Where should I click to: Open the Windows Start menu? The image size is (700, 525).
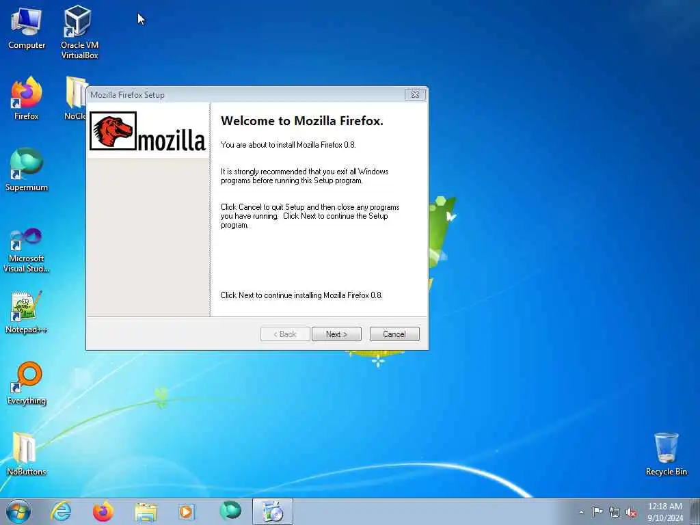(x=18, y=511)
